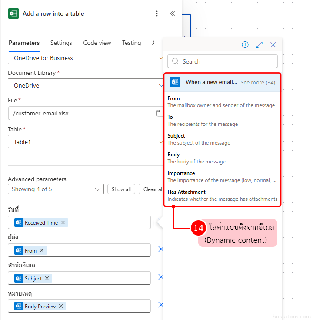Click the info icon in dynamic content popup
Screen dimensions: 313x320
tap(245, 45)
